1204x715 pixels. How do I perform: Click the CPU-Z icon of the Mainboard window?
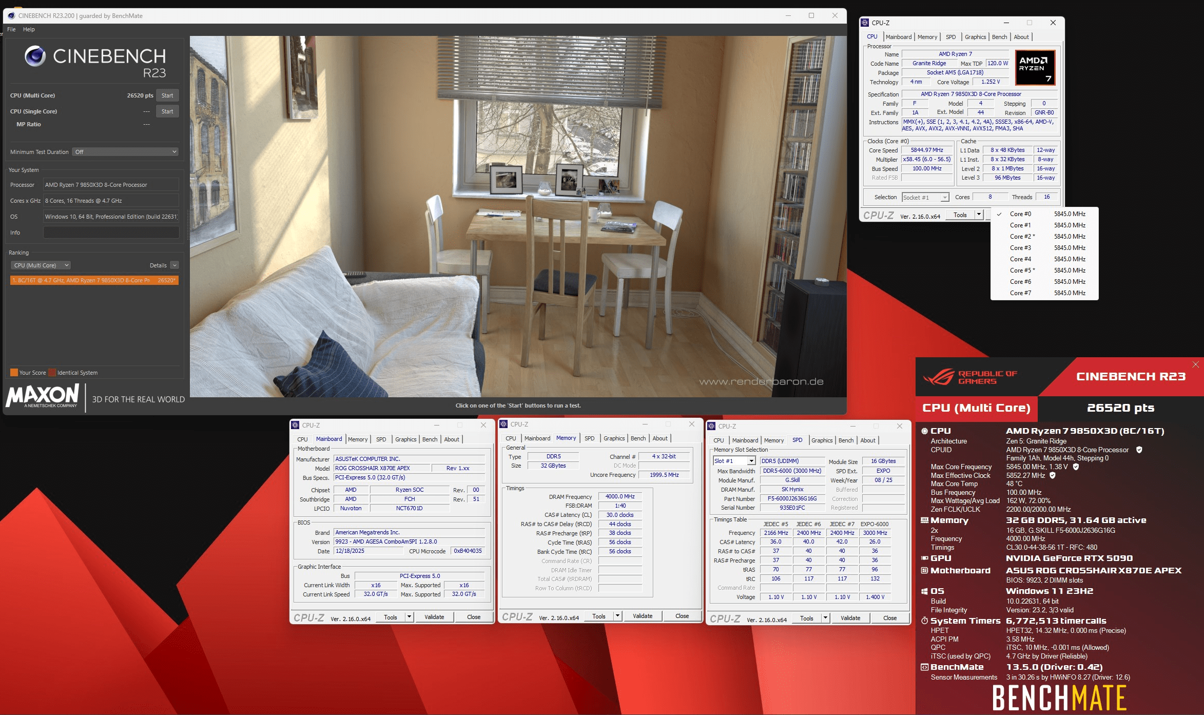pyautogui.click(x=295, y=425)
